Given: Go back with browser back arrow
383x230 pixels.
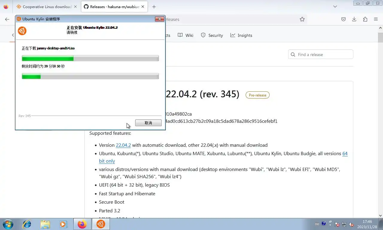Looking at the screenshot, I should tap(7, 19).
